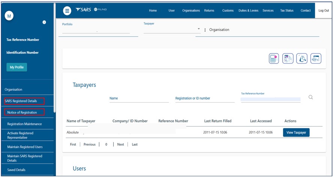Open the Returns menu
Viewport: 334px width, 177px height.
point(209,10)
